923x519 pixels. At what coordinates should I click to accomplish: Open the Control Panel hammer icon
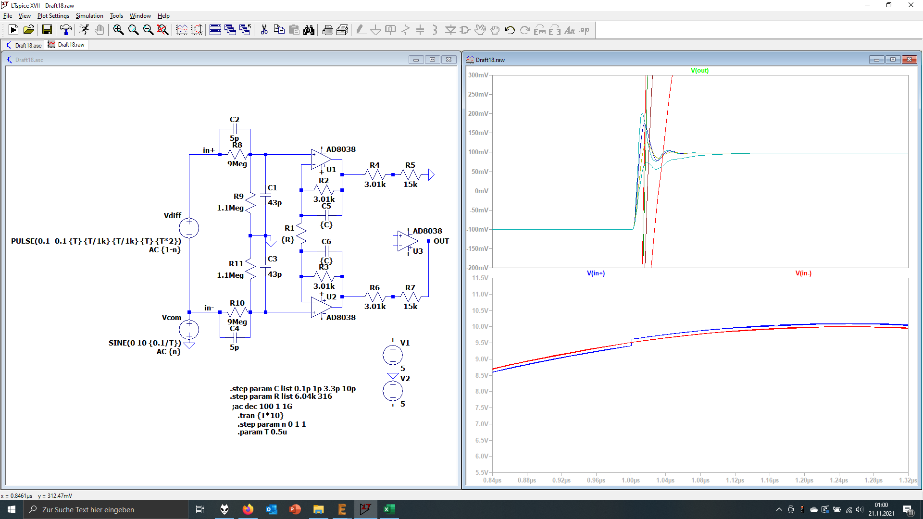coord(66,30)
